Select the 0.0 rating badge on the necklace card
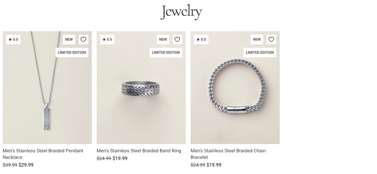377x174 pixels. [x=13, y=39]
